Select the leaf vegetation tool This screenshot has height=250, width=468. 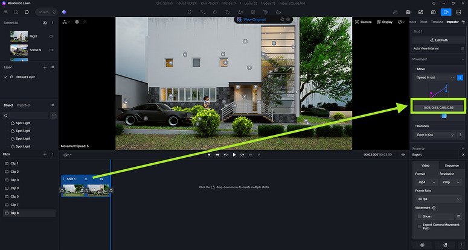click(x=214, y=12)
